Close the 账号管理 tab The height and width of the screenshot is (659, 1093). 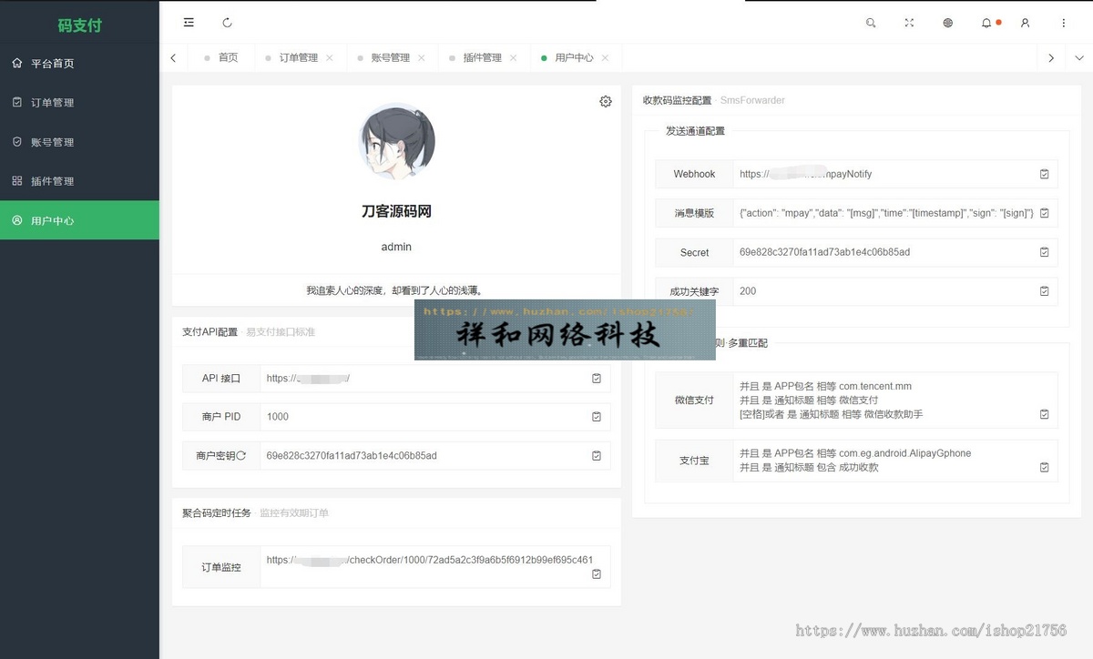point(422,57)
